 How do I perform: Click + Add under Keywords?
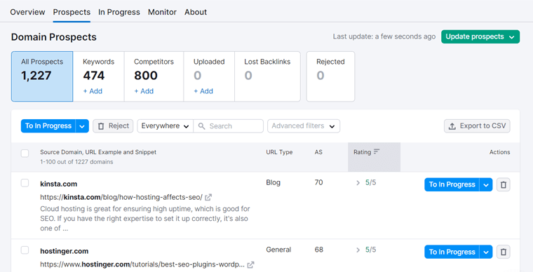point(93,91)
